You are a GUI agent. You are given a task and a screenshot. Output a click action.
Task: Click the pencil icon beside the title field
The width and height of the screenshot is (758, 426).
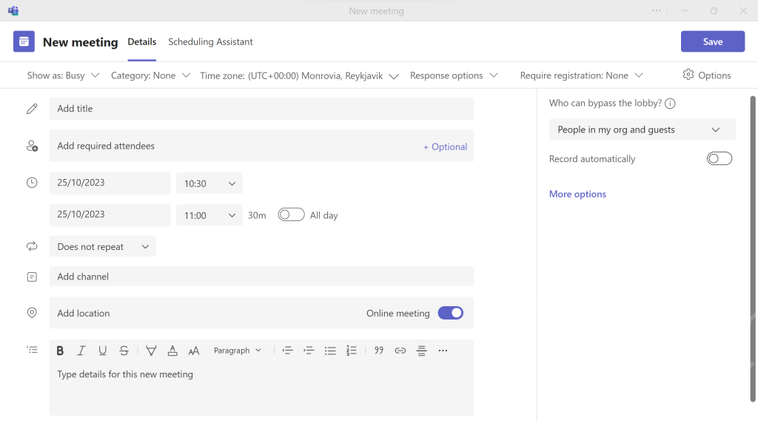click(32, 109)
